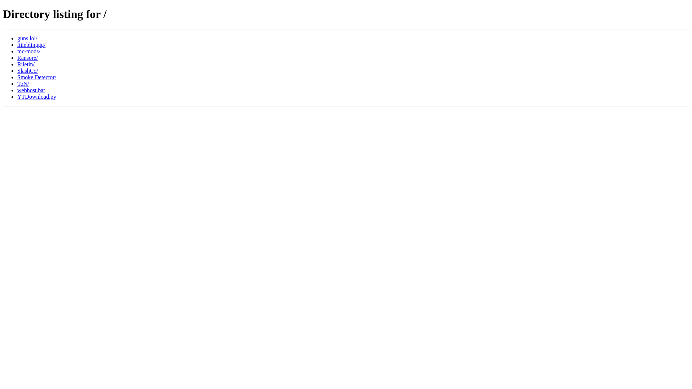Browse the Ransore/ folder link
Screen dimensions: 692x389
[x=27, y=58]
